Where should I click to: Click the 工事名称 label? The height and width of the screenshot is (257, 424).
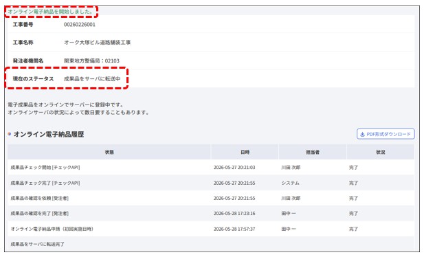coord(23,43)
